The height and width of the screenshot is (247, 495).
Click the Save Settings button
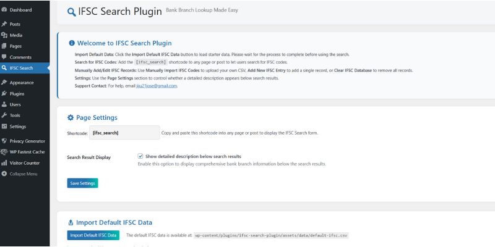pos(82,183)
